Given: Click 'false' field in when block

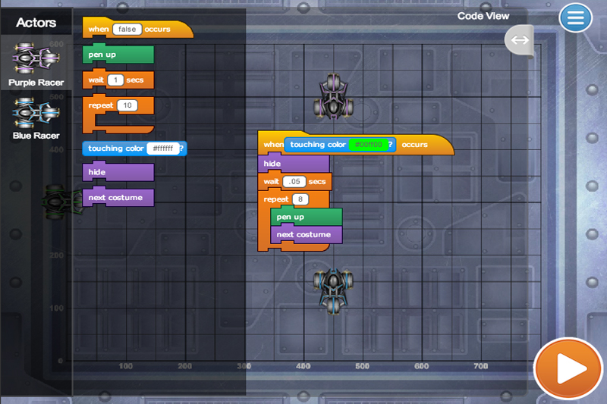Looking at the screenshot, I should tap(127, 30).
